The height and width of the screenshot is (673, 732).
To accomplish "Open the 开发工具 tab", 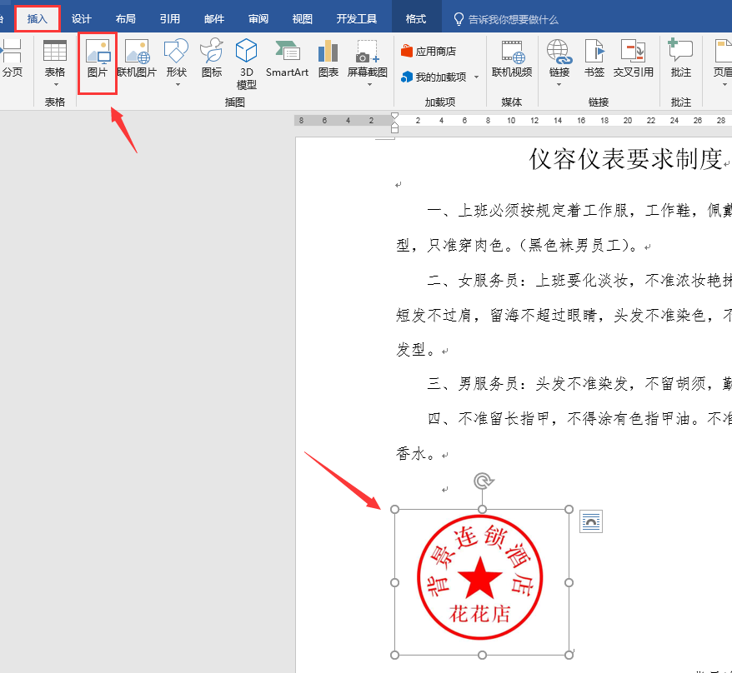I will 357,19.
